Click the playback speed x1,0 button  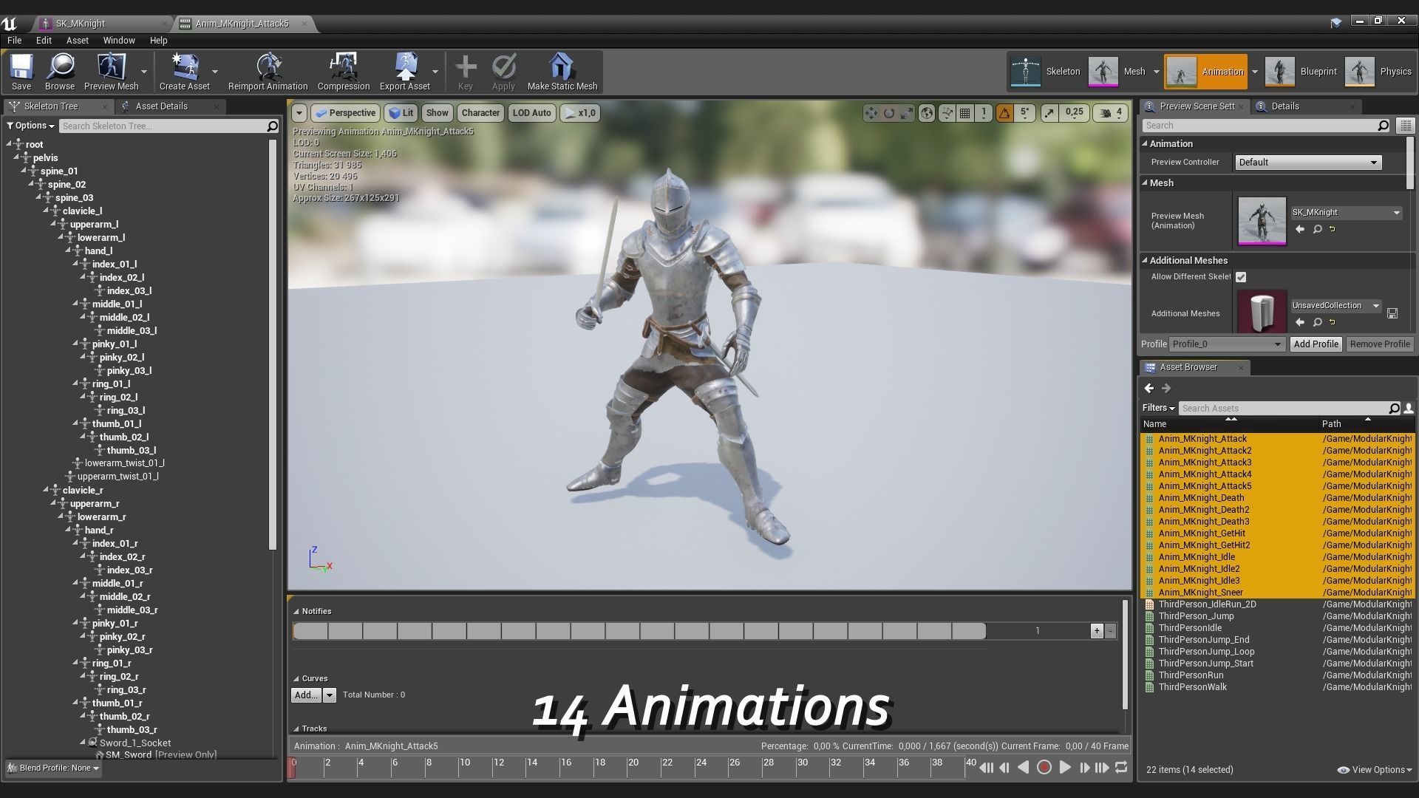point(580,113)
